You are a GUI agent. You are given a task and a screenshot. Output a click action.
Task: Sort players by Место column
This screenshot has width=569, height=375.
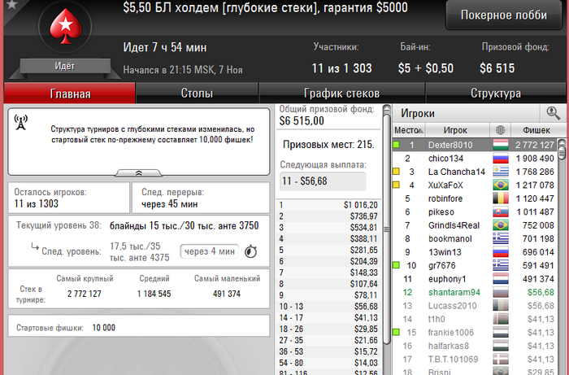click(x=409, y=130)
